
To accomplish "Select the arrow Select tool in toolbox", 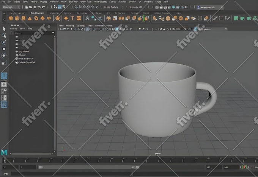I will [4, 29].
